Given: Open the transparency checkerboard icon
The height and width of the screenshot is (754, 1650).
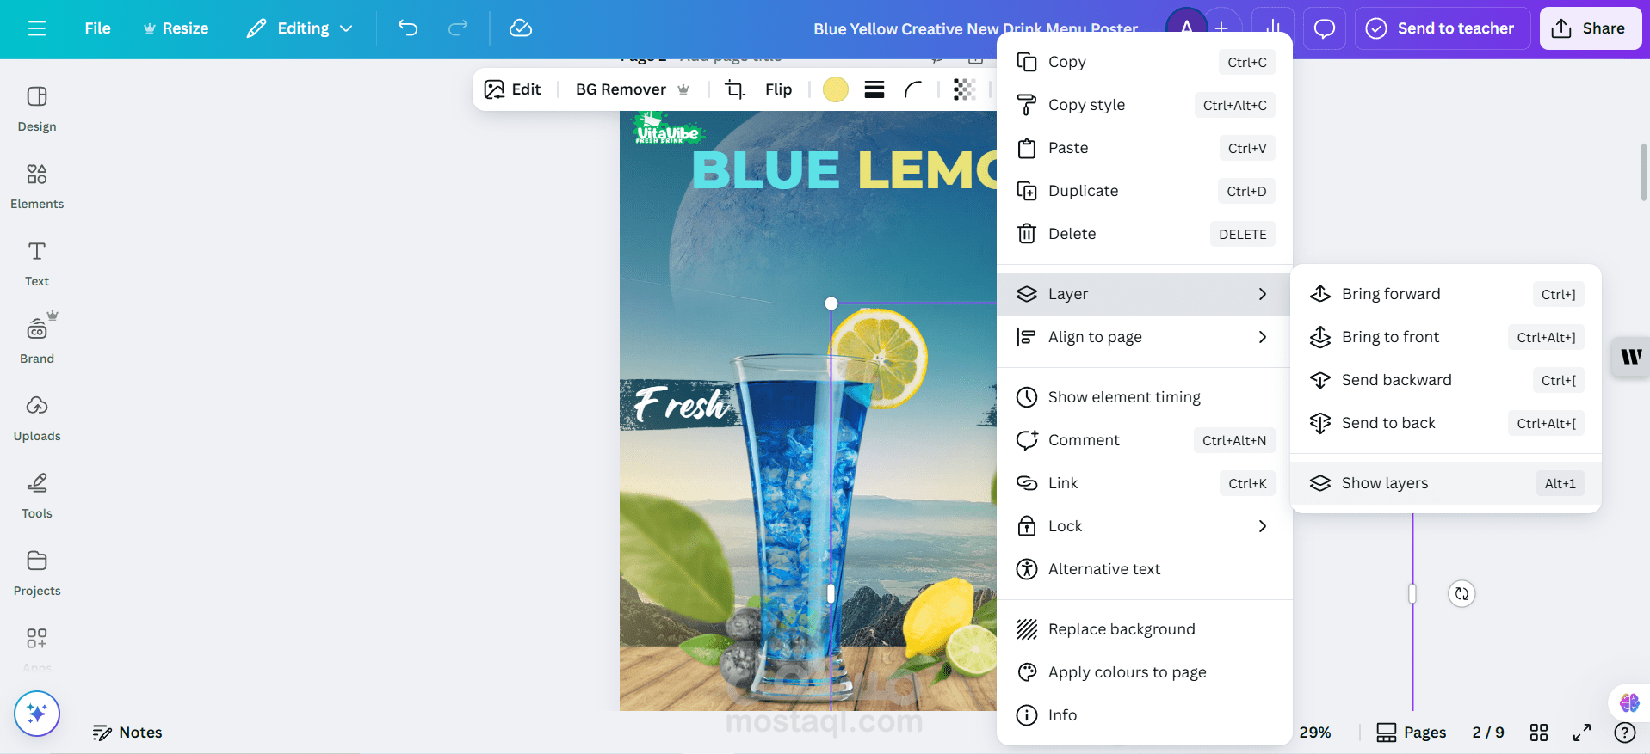Looking at the screenshot, I should (x=964, y=89).
